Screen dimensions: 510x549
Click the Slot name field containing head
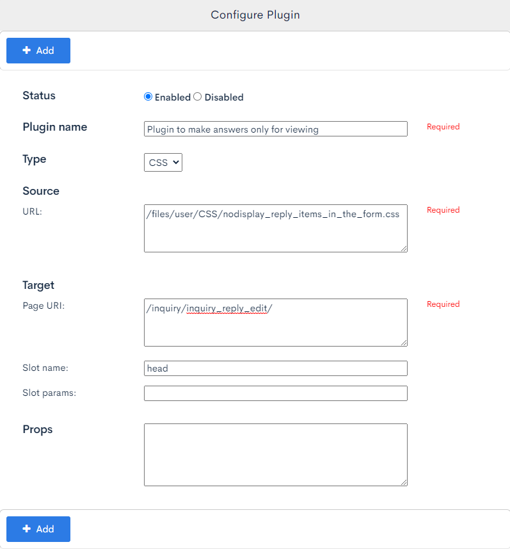[275, 368]
